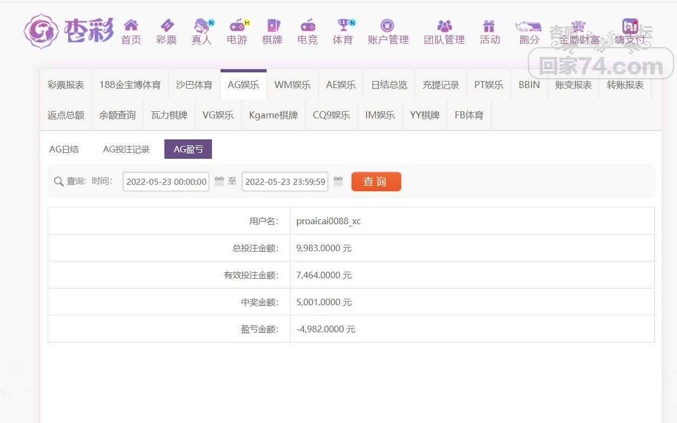Switch to the WM娱乐 tab
Screen dimensions: 677x423
coord(293,85)
